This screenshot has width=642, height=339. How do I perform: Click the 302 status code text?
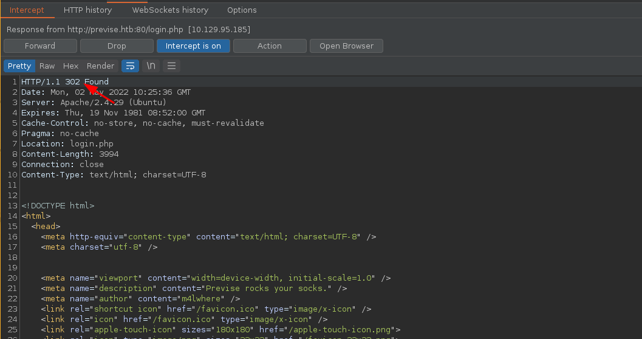tap(72, 82)
